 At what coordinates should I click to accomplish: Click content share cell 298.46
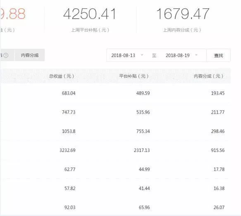click(x=218, y=131)
